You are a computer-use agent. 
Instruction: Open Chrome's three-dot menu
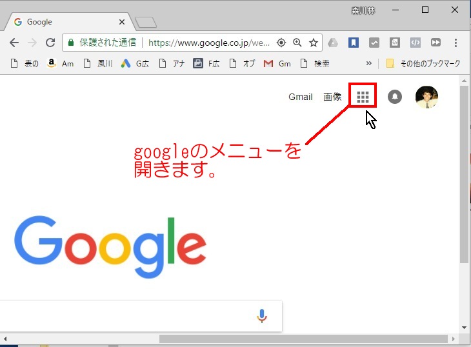click(456, 43)
